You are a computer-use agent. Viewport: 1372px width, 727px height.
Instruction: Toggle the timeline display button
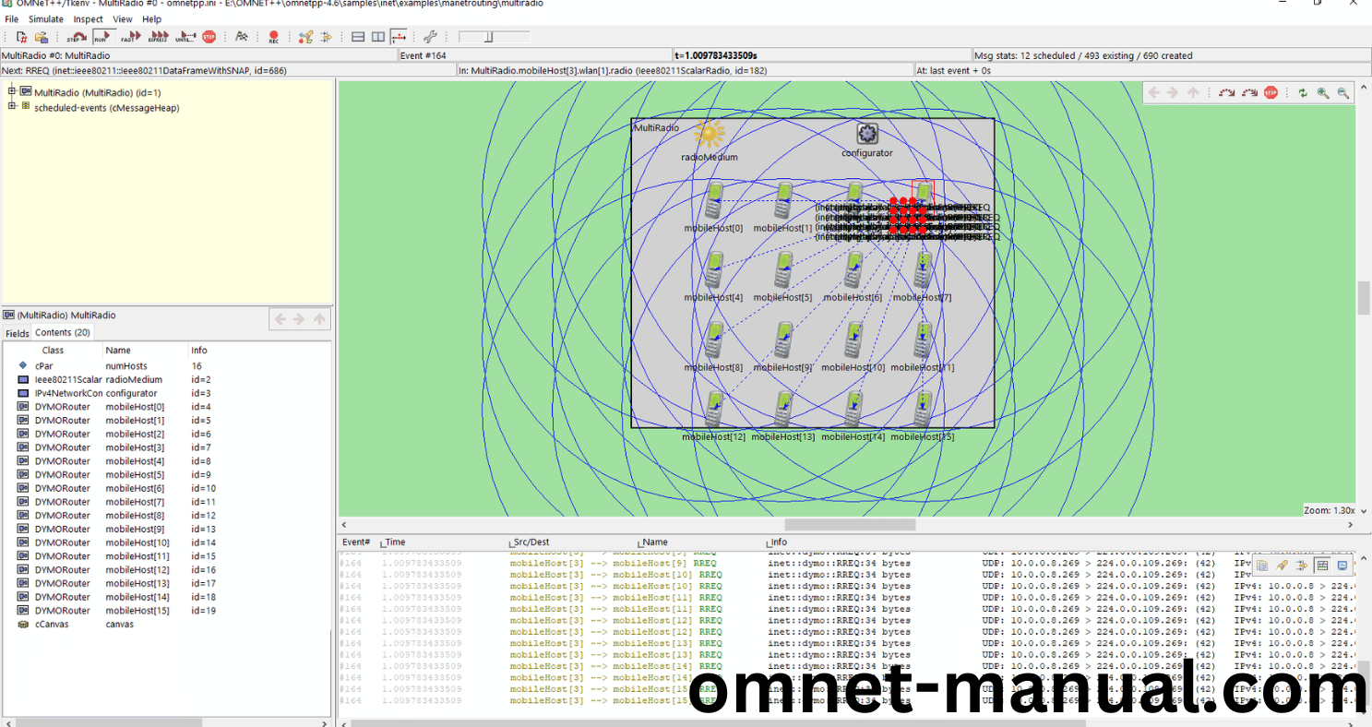[x=399, y=37]
